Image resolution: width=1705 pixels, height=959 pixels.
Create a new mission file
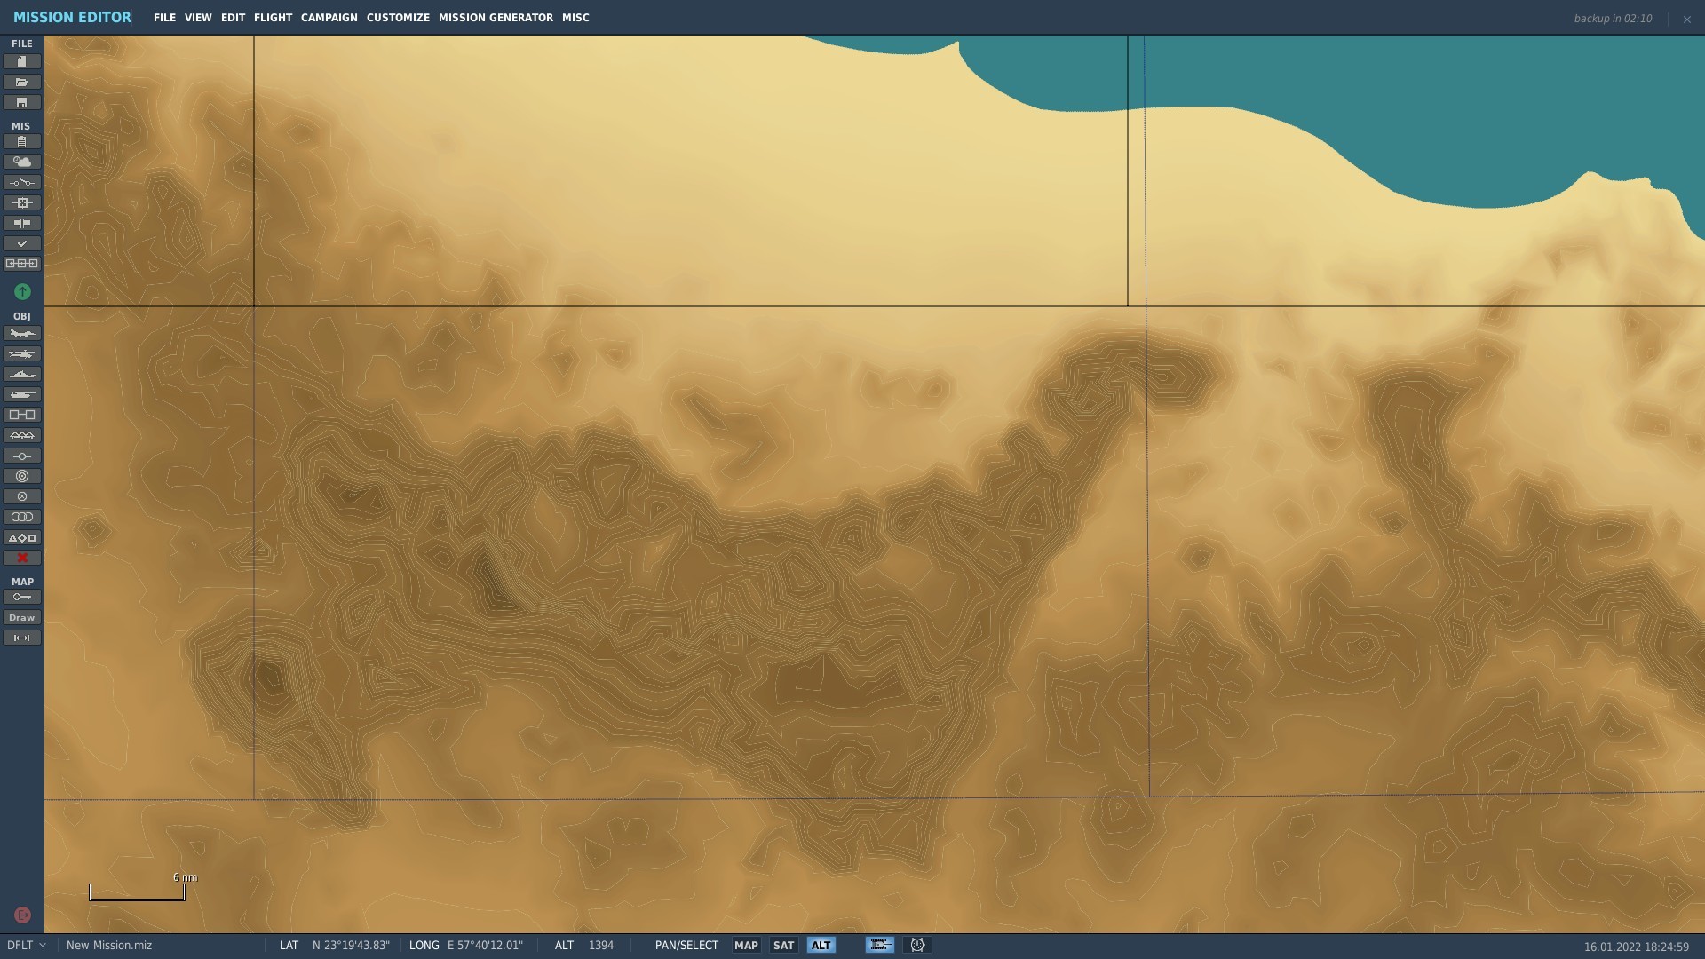22,61
